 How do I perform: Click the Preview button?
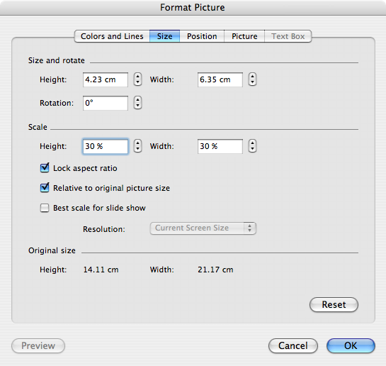click(x=38, y=345)
